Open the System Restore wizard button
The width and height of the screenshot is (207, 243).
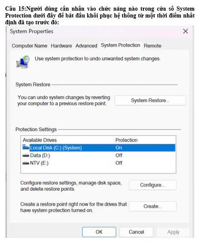(150, 101)
